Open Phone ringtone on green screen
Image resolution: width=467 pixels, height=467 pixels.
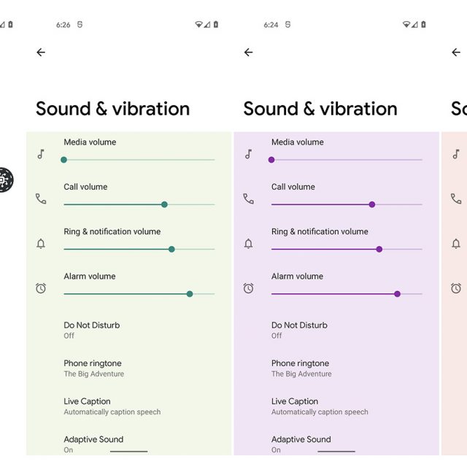[x=93, y=368]
